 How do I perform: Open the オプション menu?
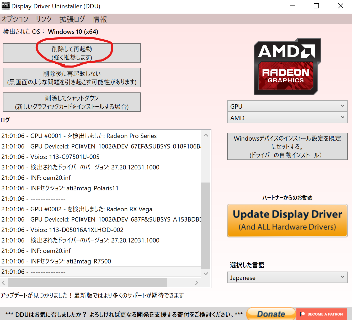coord(15,19)
